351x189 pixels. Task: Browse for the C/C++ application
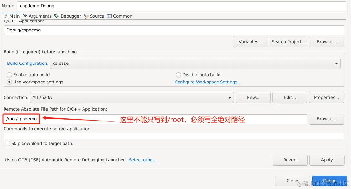point(327,42)
